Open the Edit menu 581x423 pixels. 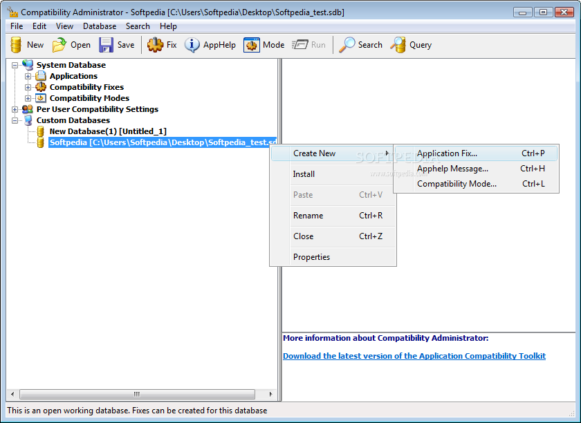39,26
